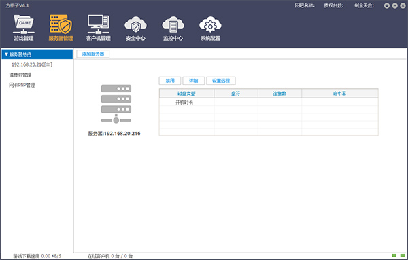
Task: Click the 详细 details button
Action: click(x=193, y=81)
